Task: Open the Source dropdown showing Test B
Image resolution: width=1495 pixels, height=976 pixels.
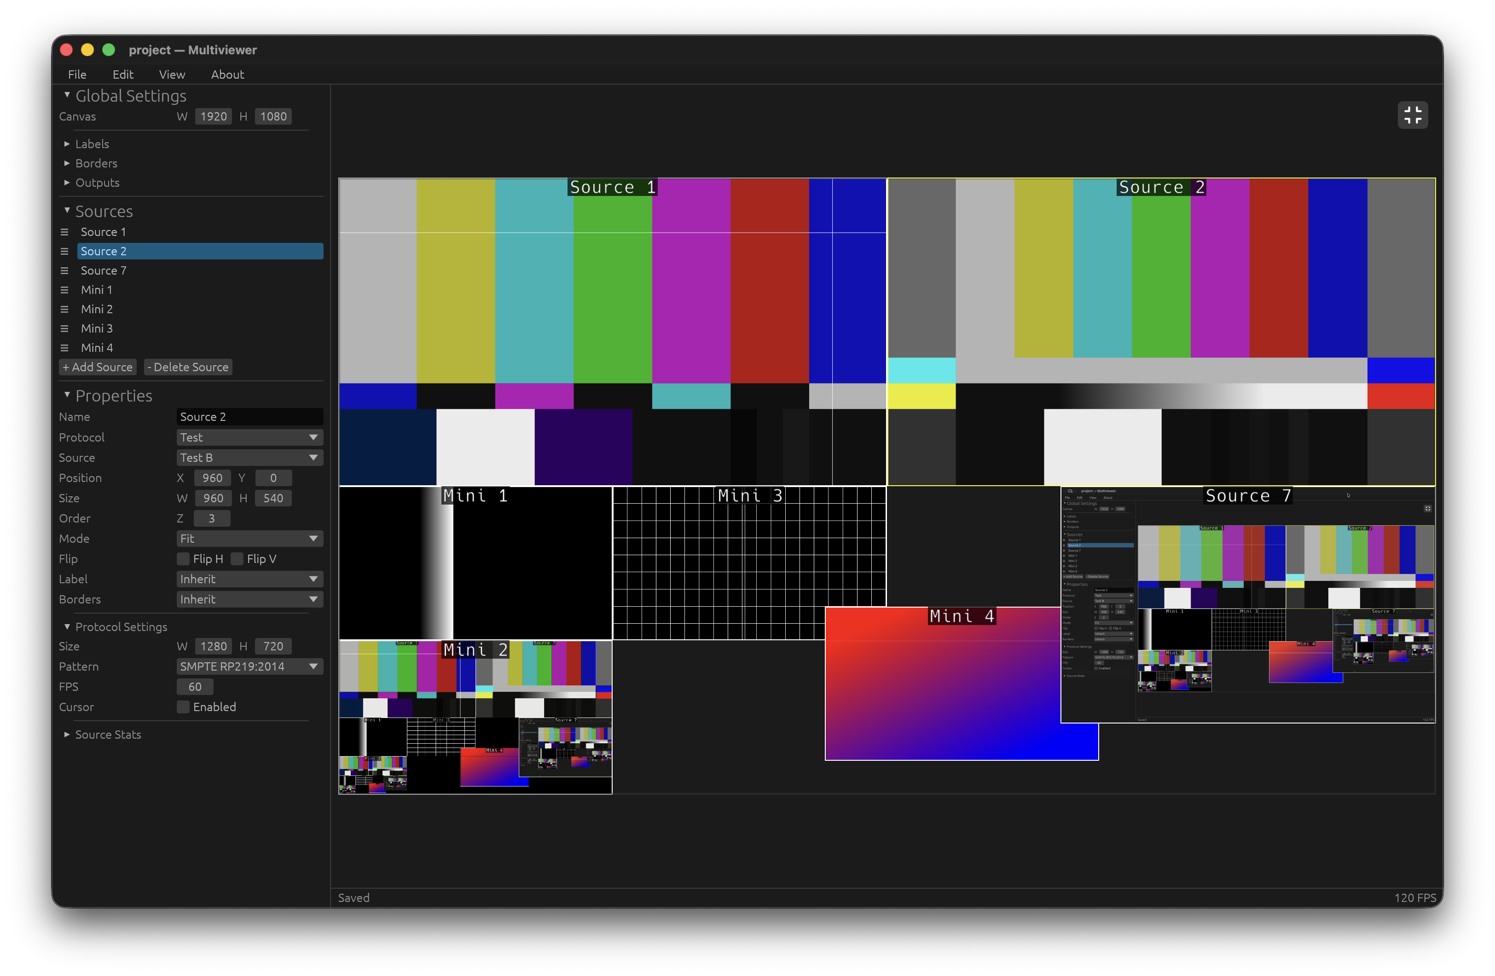Action: click(249, 458)
